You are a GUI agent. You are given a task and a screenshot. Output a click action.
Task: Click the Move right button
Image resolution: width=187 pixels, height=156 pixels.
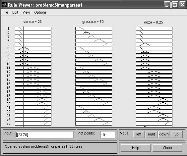pos(151,134)
